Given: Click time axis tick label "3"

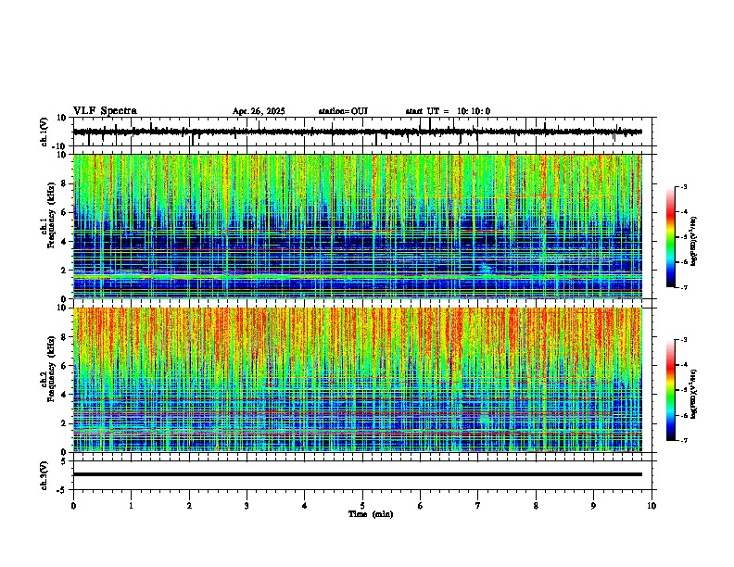Looking at the screenshot, I should 247,506.
